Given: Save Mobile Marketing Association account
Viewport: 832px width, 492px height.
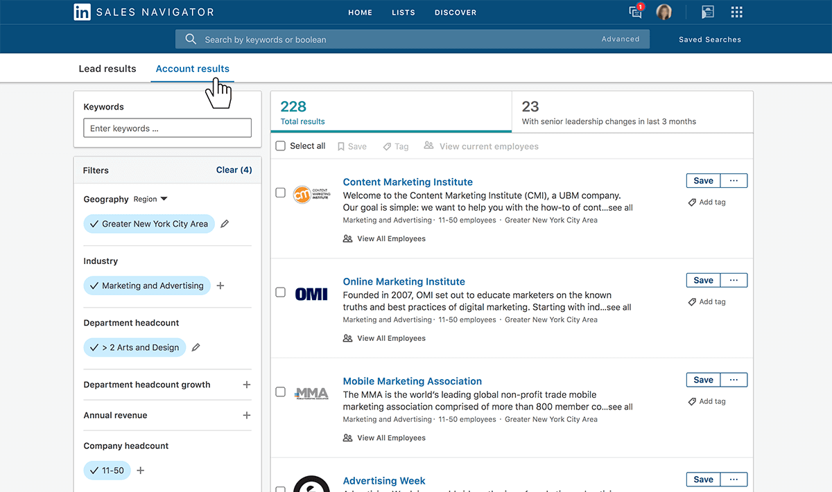Looking at the screenshot, I should 703,380.
